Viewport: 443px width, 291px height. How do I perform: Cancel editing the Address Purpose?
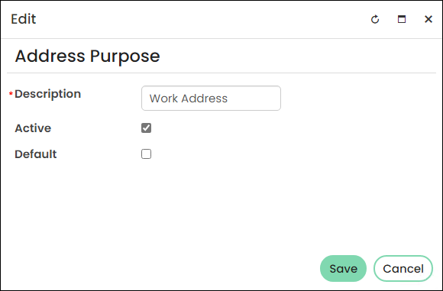point(403,268)
